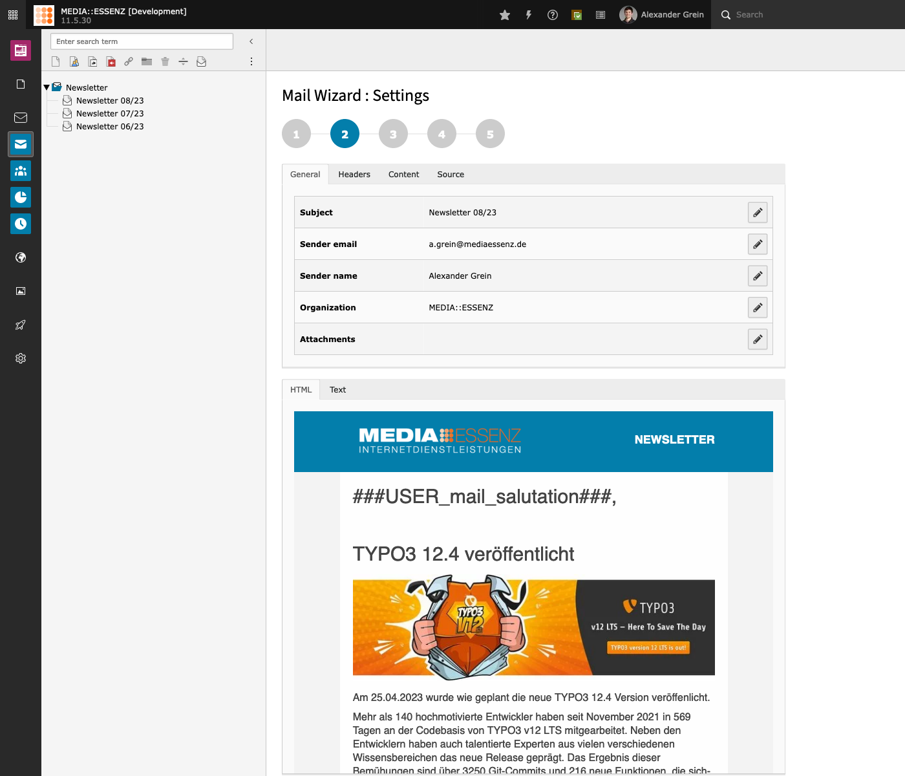Select Newsletter 06/23 in tree
The width and height of the screenshot is (905, 776).
[x=110, y=126]
